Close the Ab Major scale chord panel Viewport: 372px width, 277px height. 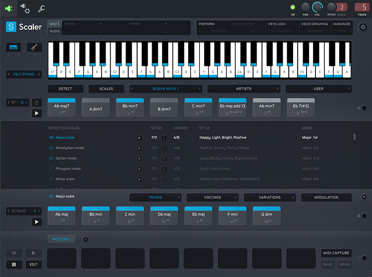364,197
